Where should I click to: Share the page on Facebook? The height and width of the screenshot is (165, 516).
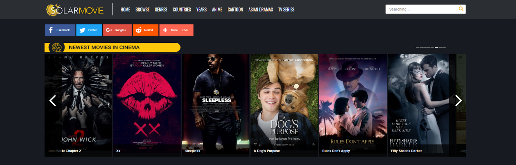tap(60, 30)
